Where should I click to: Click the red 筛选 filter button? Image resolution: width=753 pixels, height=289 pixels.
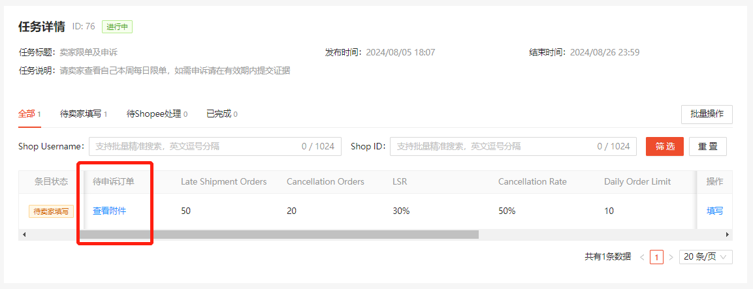pyautogui.click(x=665, y=146)
